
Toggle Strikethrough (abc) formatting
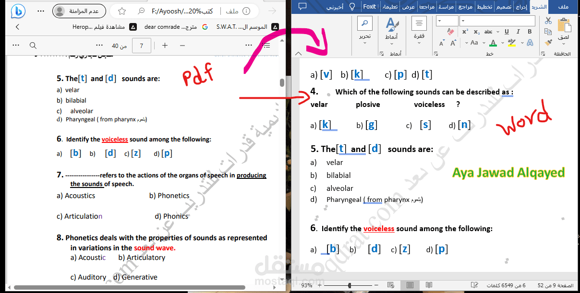coord(488,32)
